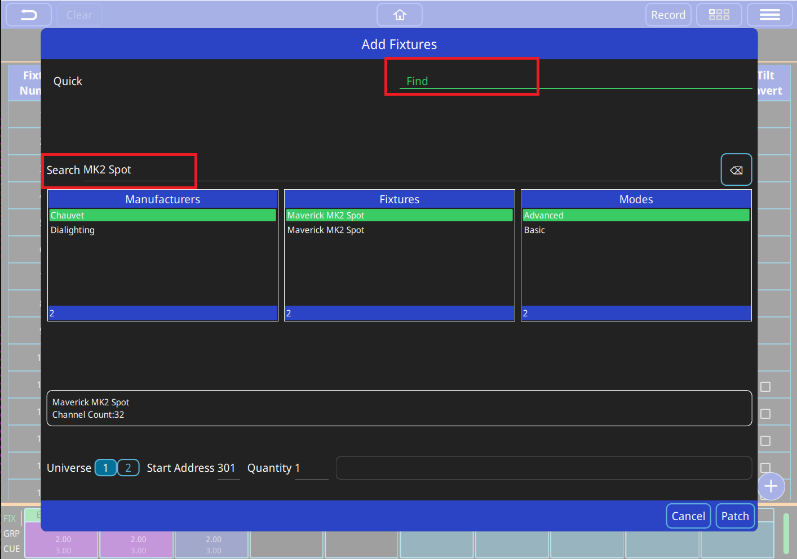
Task: Click the back arrow icon
Action: [29, 15]
